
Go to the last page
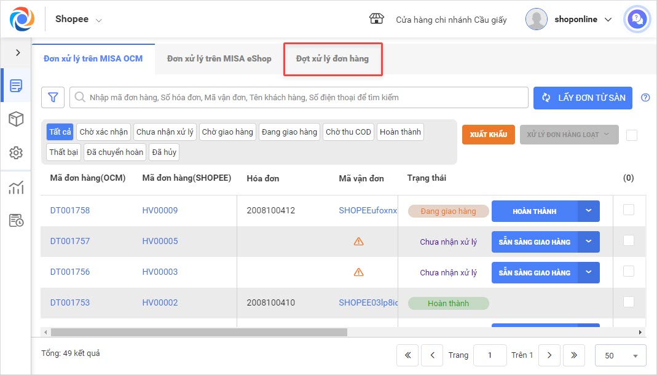click(574, 355)
